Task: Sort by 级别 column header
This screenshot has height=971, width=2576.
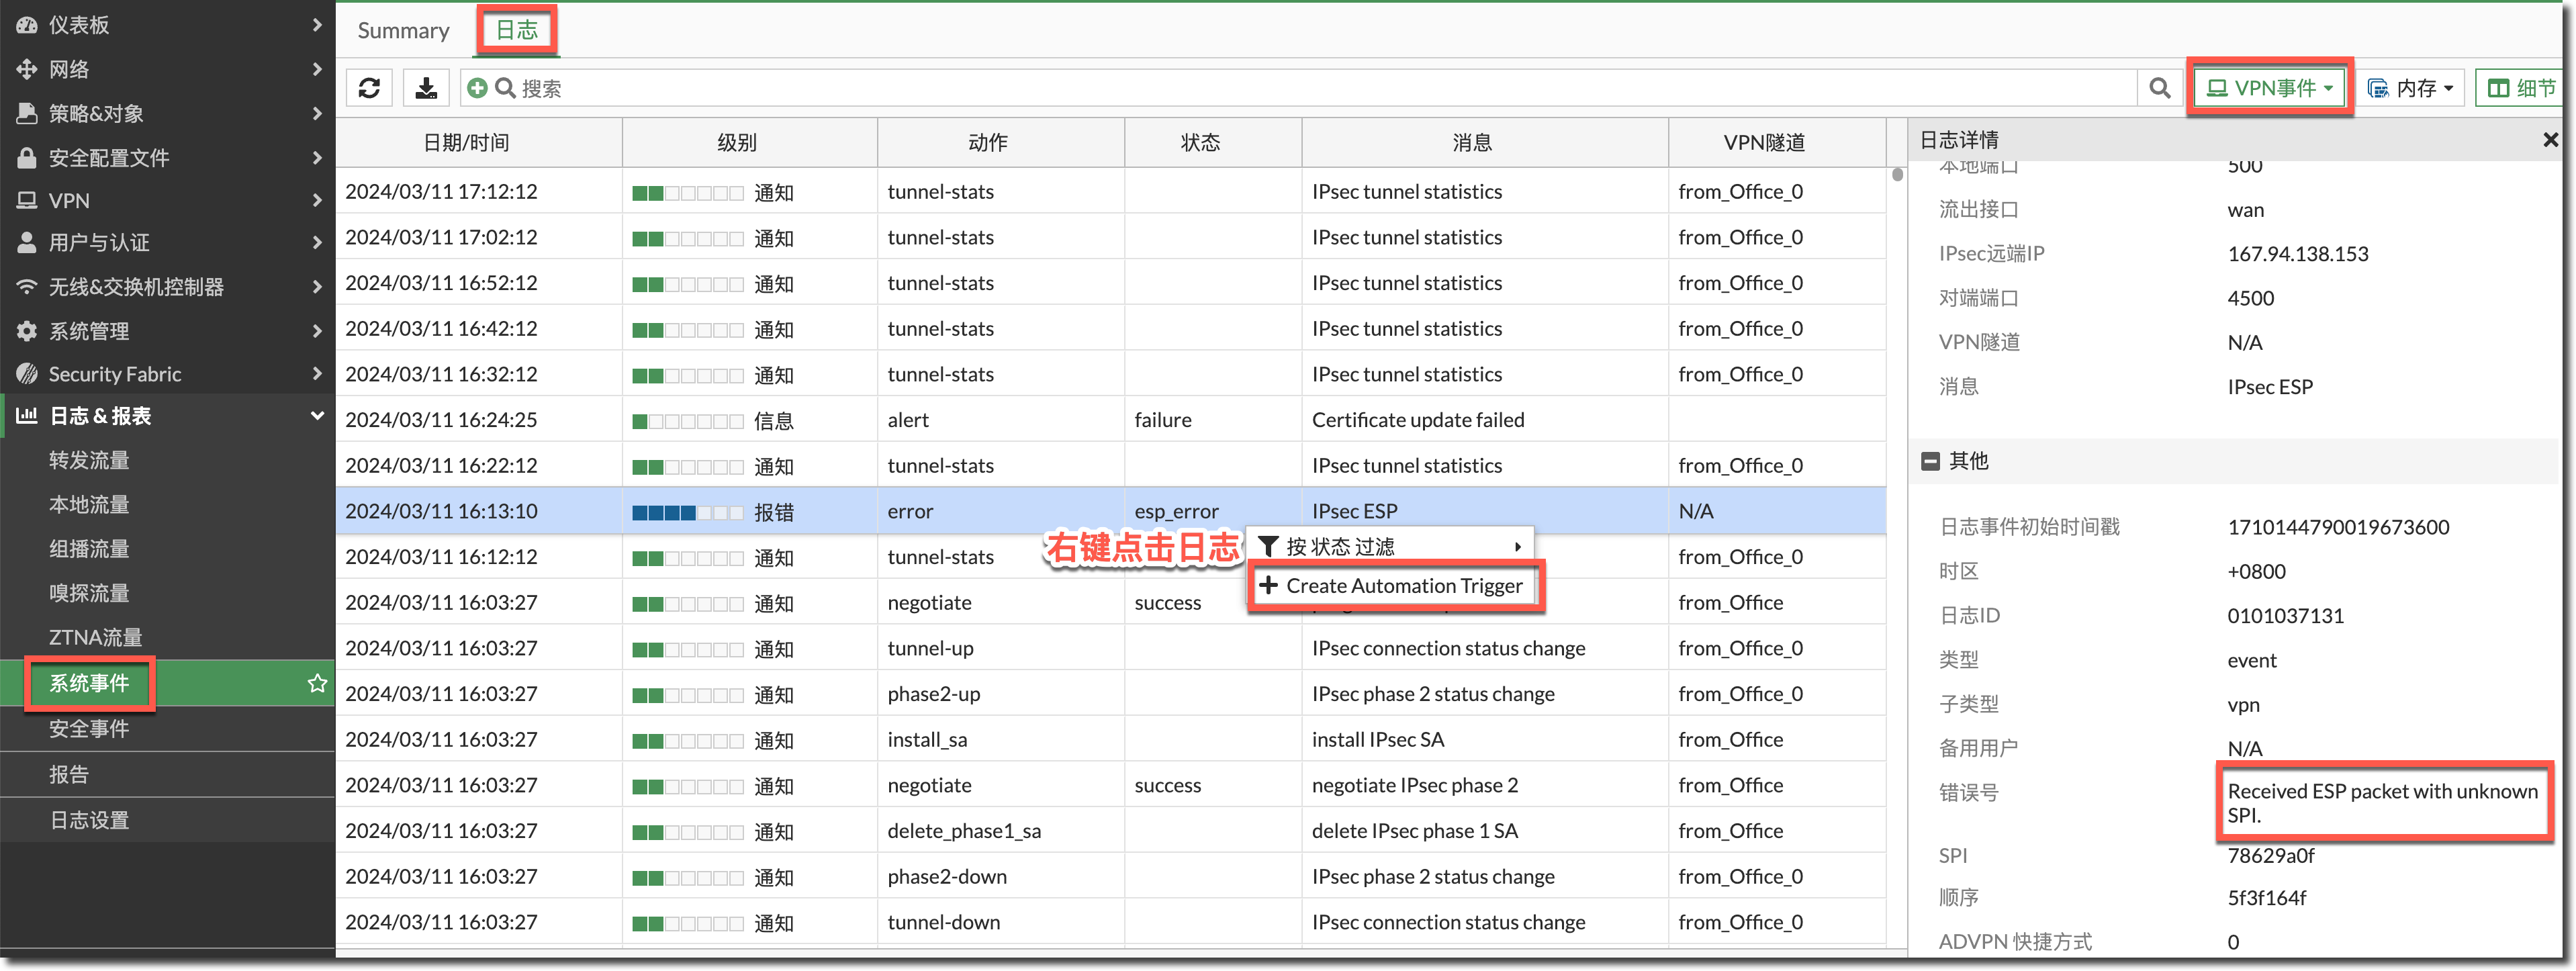Action: pyautogui.click(x=750, y=143)
